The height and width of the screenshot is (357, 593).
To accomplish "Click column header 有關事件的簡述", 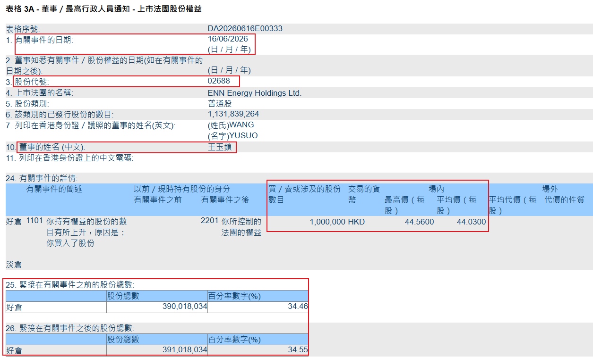I will click(54, 189).
